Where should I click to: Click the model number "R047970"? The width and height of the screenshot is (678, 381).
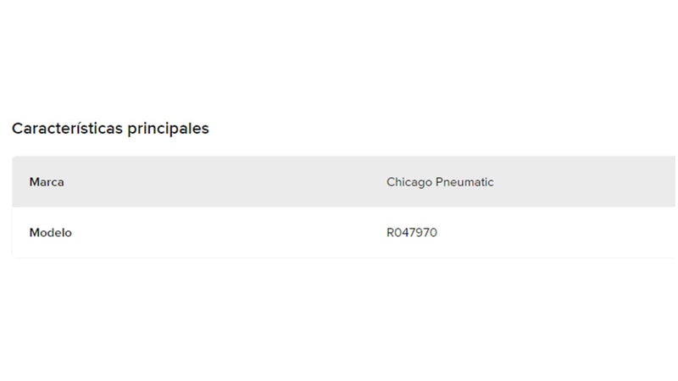412,233
